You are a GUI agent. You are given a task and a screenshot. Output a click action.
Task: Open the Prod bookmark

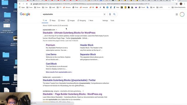pyautogui.click(x=75, y=7)
